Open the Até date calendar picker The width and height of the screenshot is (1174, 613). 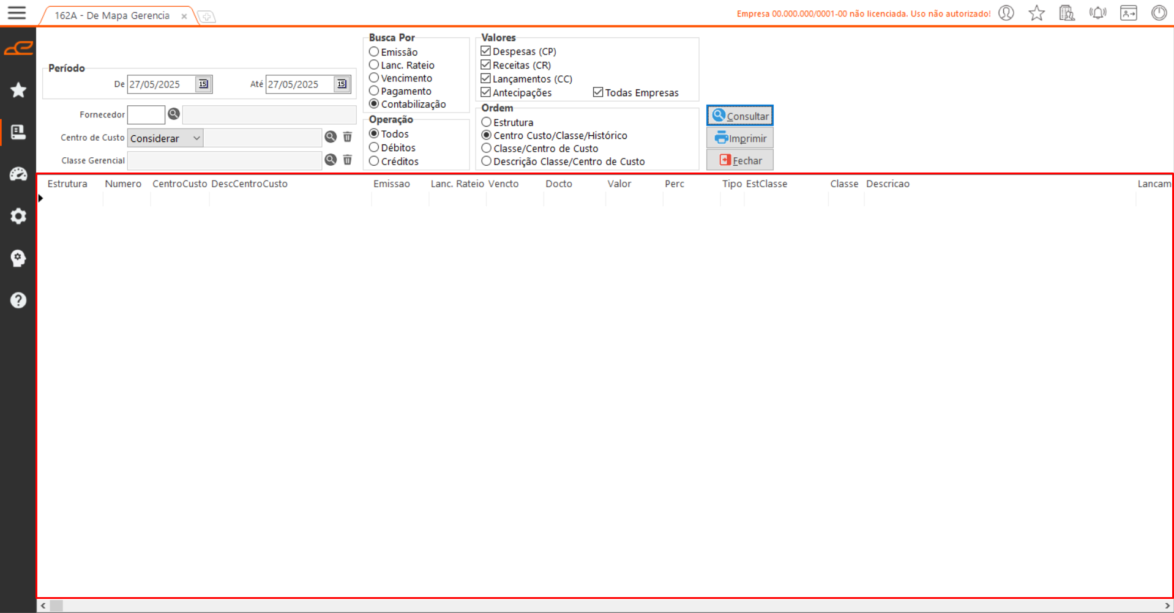pyautogui.click(x=342, y=84)
